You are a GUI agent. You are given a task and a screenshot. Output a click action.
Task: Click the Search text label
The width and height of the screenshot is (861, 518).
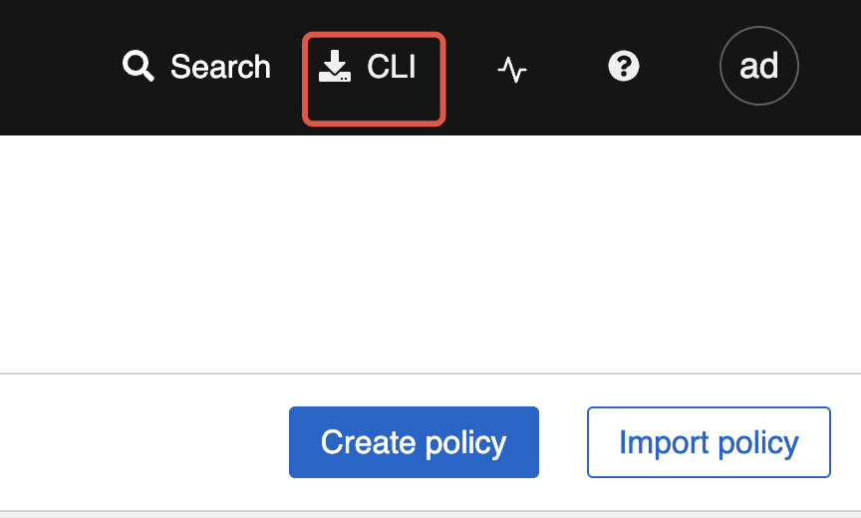coord(220,67)
